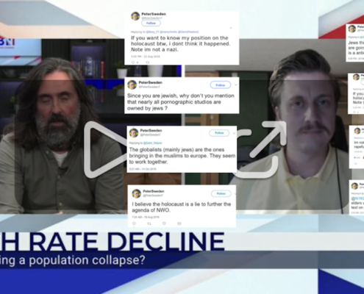Open the @Boxy_FT mention in first tweet
The image size is (364, 294).
(x=152, y=32)
